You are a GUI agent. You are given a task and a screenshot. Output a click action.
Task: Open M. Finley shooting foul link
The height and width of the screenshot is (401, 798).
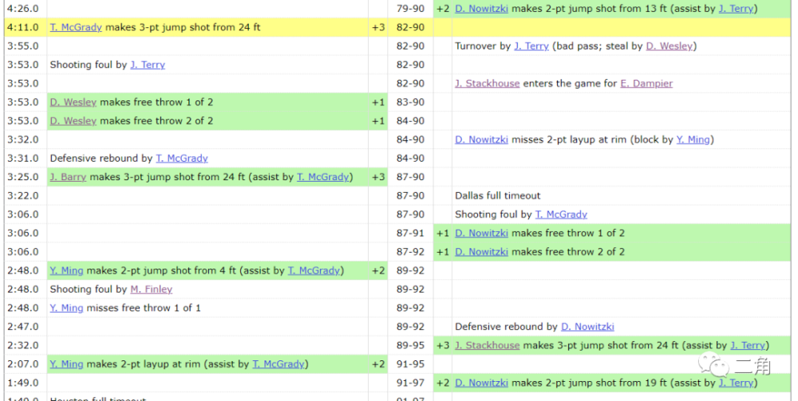pos(151,289)
